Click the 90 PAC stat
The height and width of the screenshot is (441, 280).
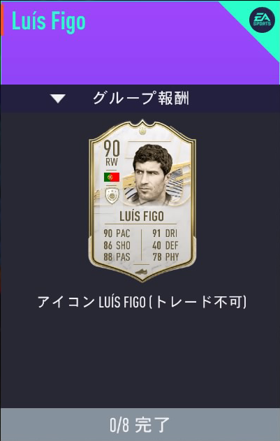[x=117, y=233]
